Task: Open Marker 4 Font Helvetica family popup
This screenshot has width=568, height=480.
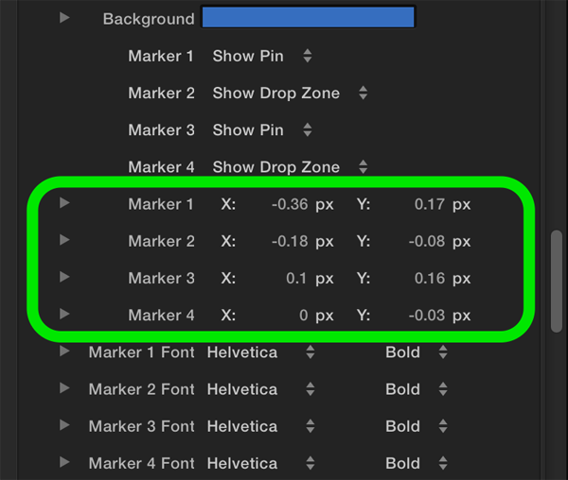Action: click(261, 463)
